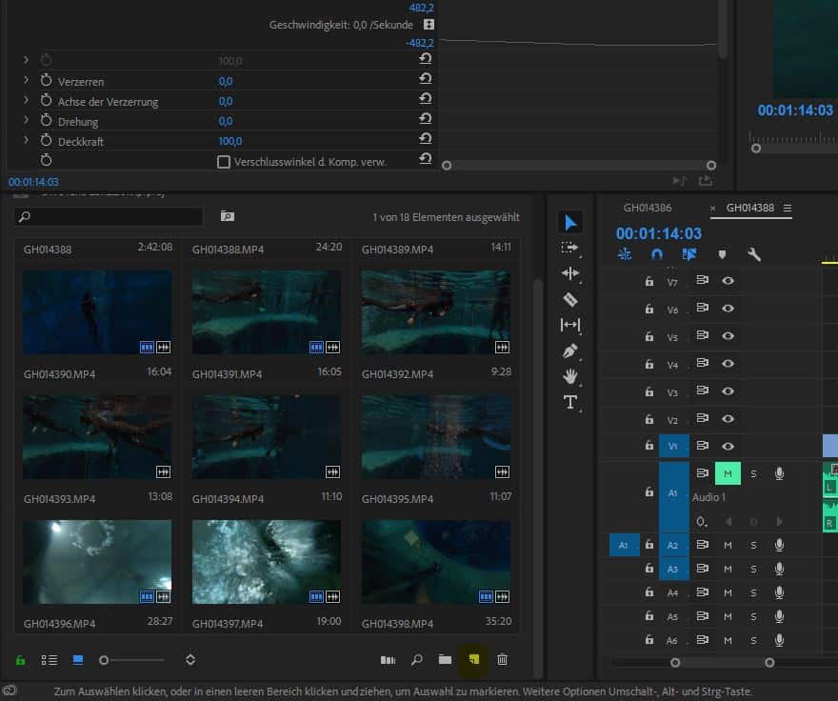Toggle V1 track targeting button
Image resolution: width=838 pixels, height=701 pixels.
(673, 446)
